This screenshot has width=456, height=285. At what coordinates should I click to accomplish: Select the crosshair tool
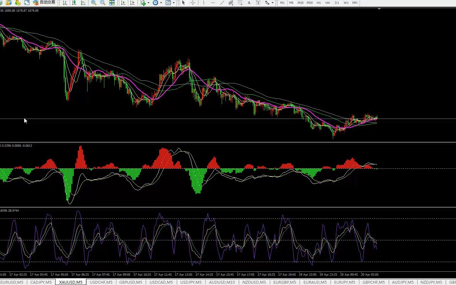pyautogui.click(x=193, y=3)
